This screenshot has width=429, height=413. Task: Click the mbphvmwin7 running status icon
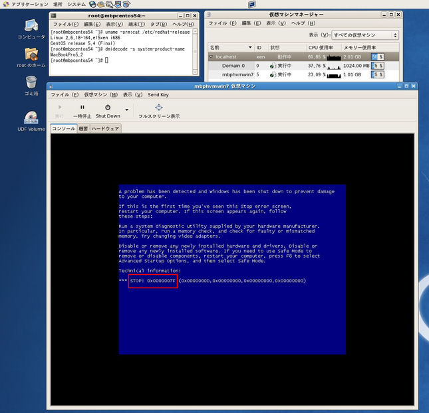pyautogui.click(x=272, y=75)
